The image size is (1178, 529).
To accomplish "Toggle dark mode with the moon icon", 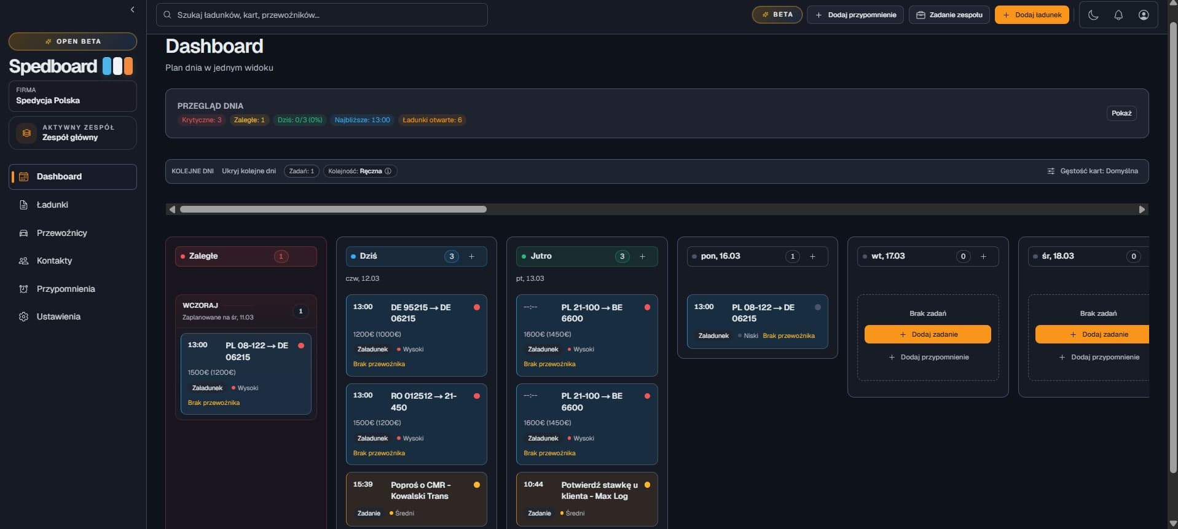I will (x=1093, y=15).
